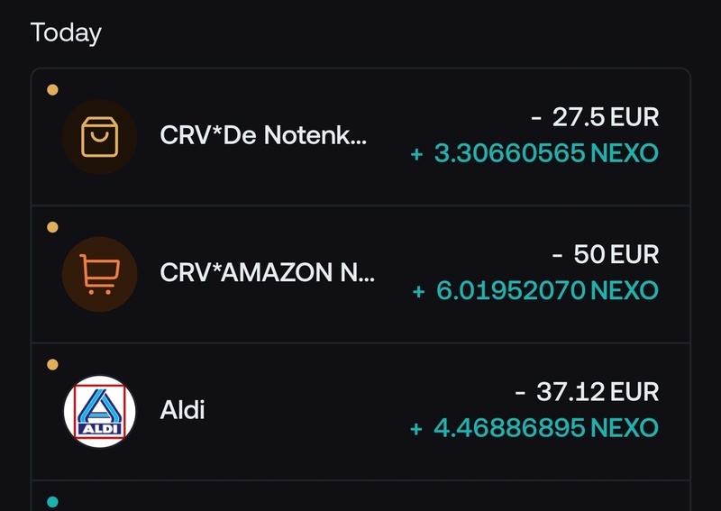Open the partially visible fourth transaction row

tap(360, 497)
